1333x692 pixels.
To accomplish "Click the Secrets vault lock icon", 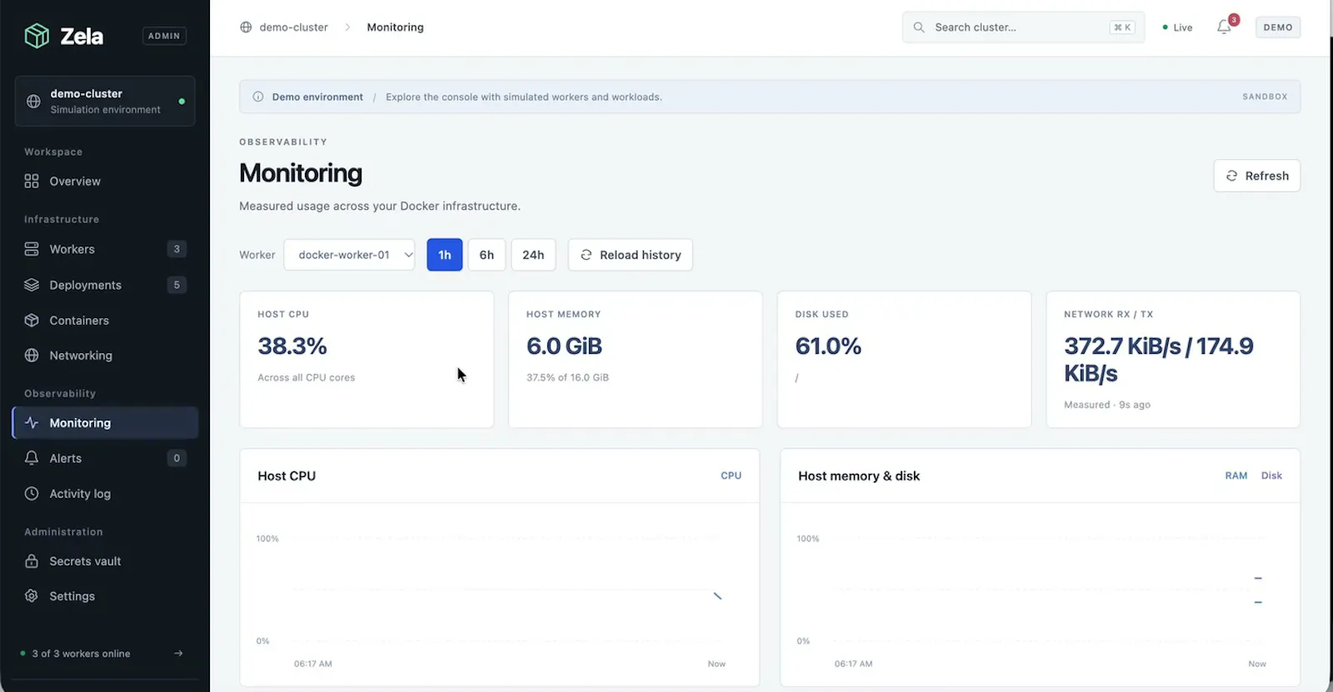I will click(x=32, y=561).
